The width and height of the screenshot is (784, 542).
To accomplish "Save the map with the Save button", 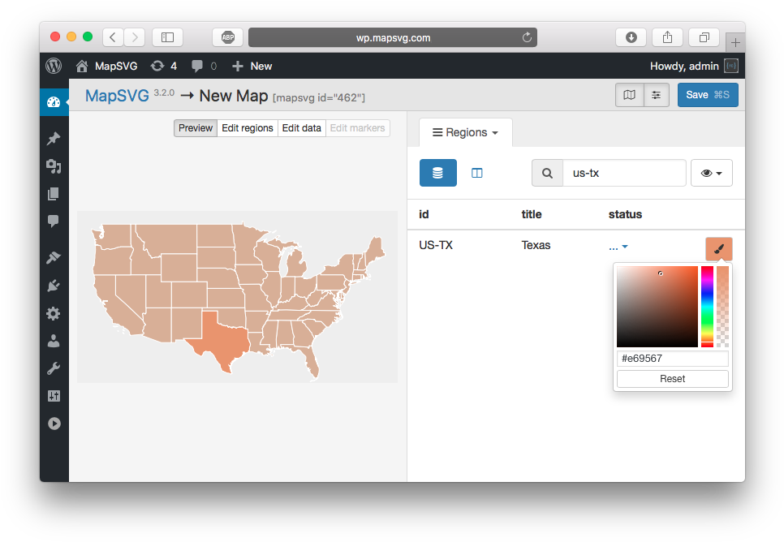I will [x=708, y=95].
